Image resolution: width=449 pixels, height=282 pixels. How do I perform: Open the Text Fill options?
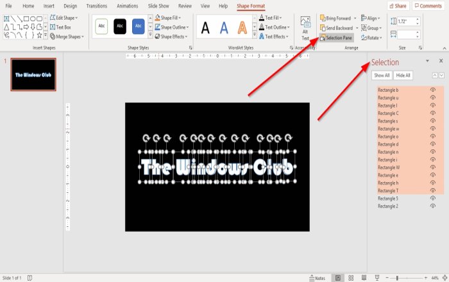[x=270, y=18]
